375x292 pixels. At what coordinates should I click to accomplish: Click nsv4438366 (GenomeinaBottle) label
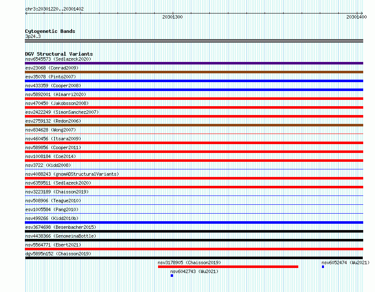[x=61, y=236]
